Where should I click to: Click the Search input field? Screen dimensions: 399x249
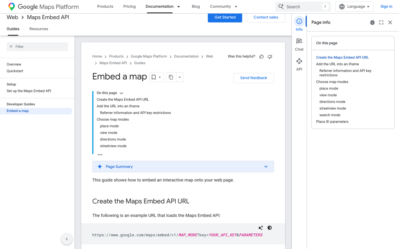tap(303, 7)
